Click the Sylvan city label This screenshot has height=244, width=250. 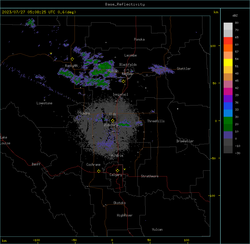pos(113,71)
